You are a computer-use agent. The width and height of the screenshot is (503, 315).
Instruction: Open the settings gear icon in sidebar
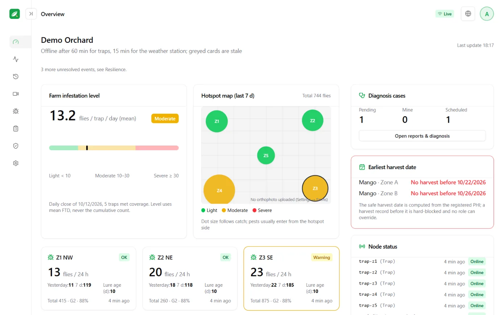point(16,163)
